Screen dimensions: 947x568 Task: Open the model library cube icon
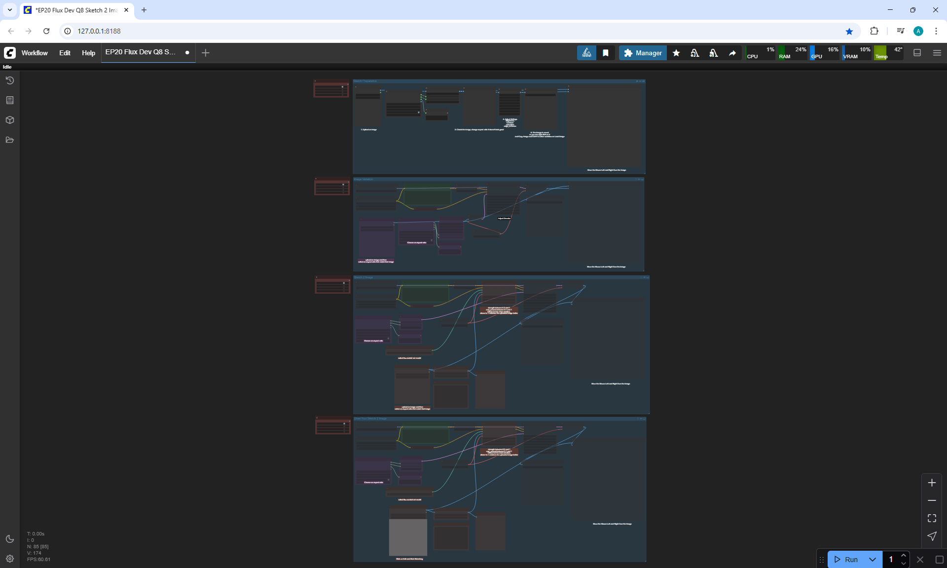(x=9, y=120)
